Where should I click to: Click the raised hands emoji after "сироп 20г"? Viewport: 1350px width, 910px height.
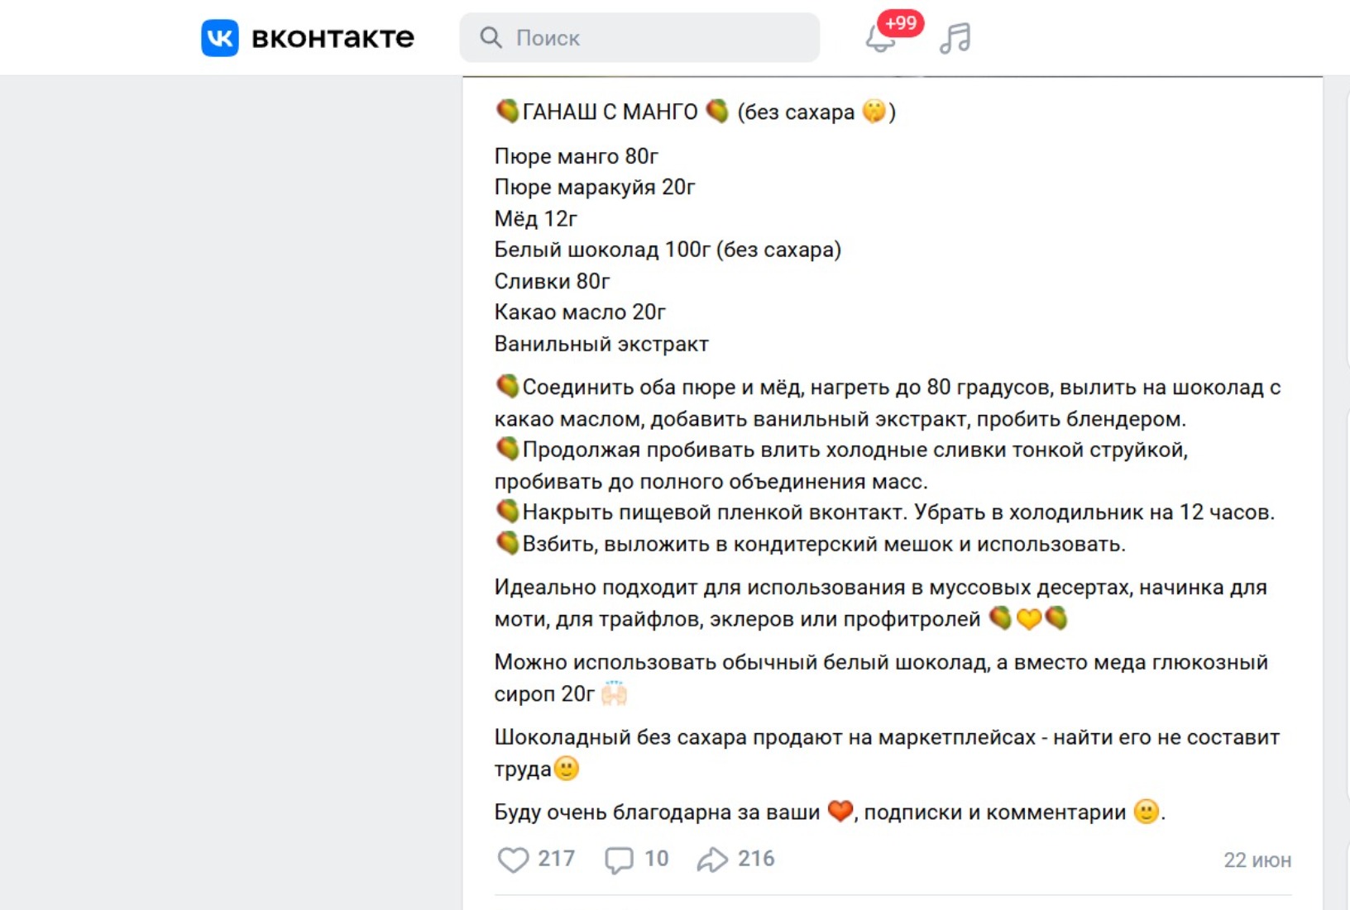(x=614, y=693)
